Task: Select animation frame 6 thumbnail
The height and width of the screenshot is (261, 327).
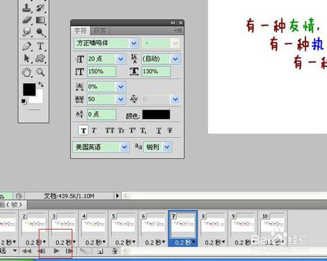Action: 153,225
